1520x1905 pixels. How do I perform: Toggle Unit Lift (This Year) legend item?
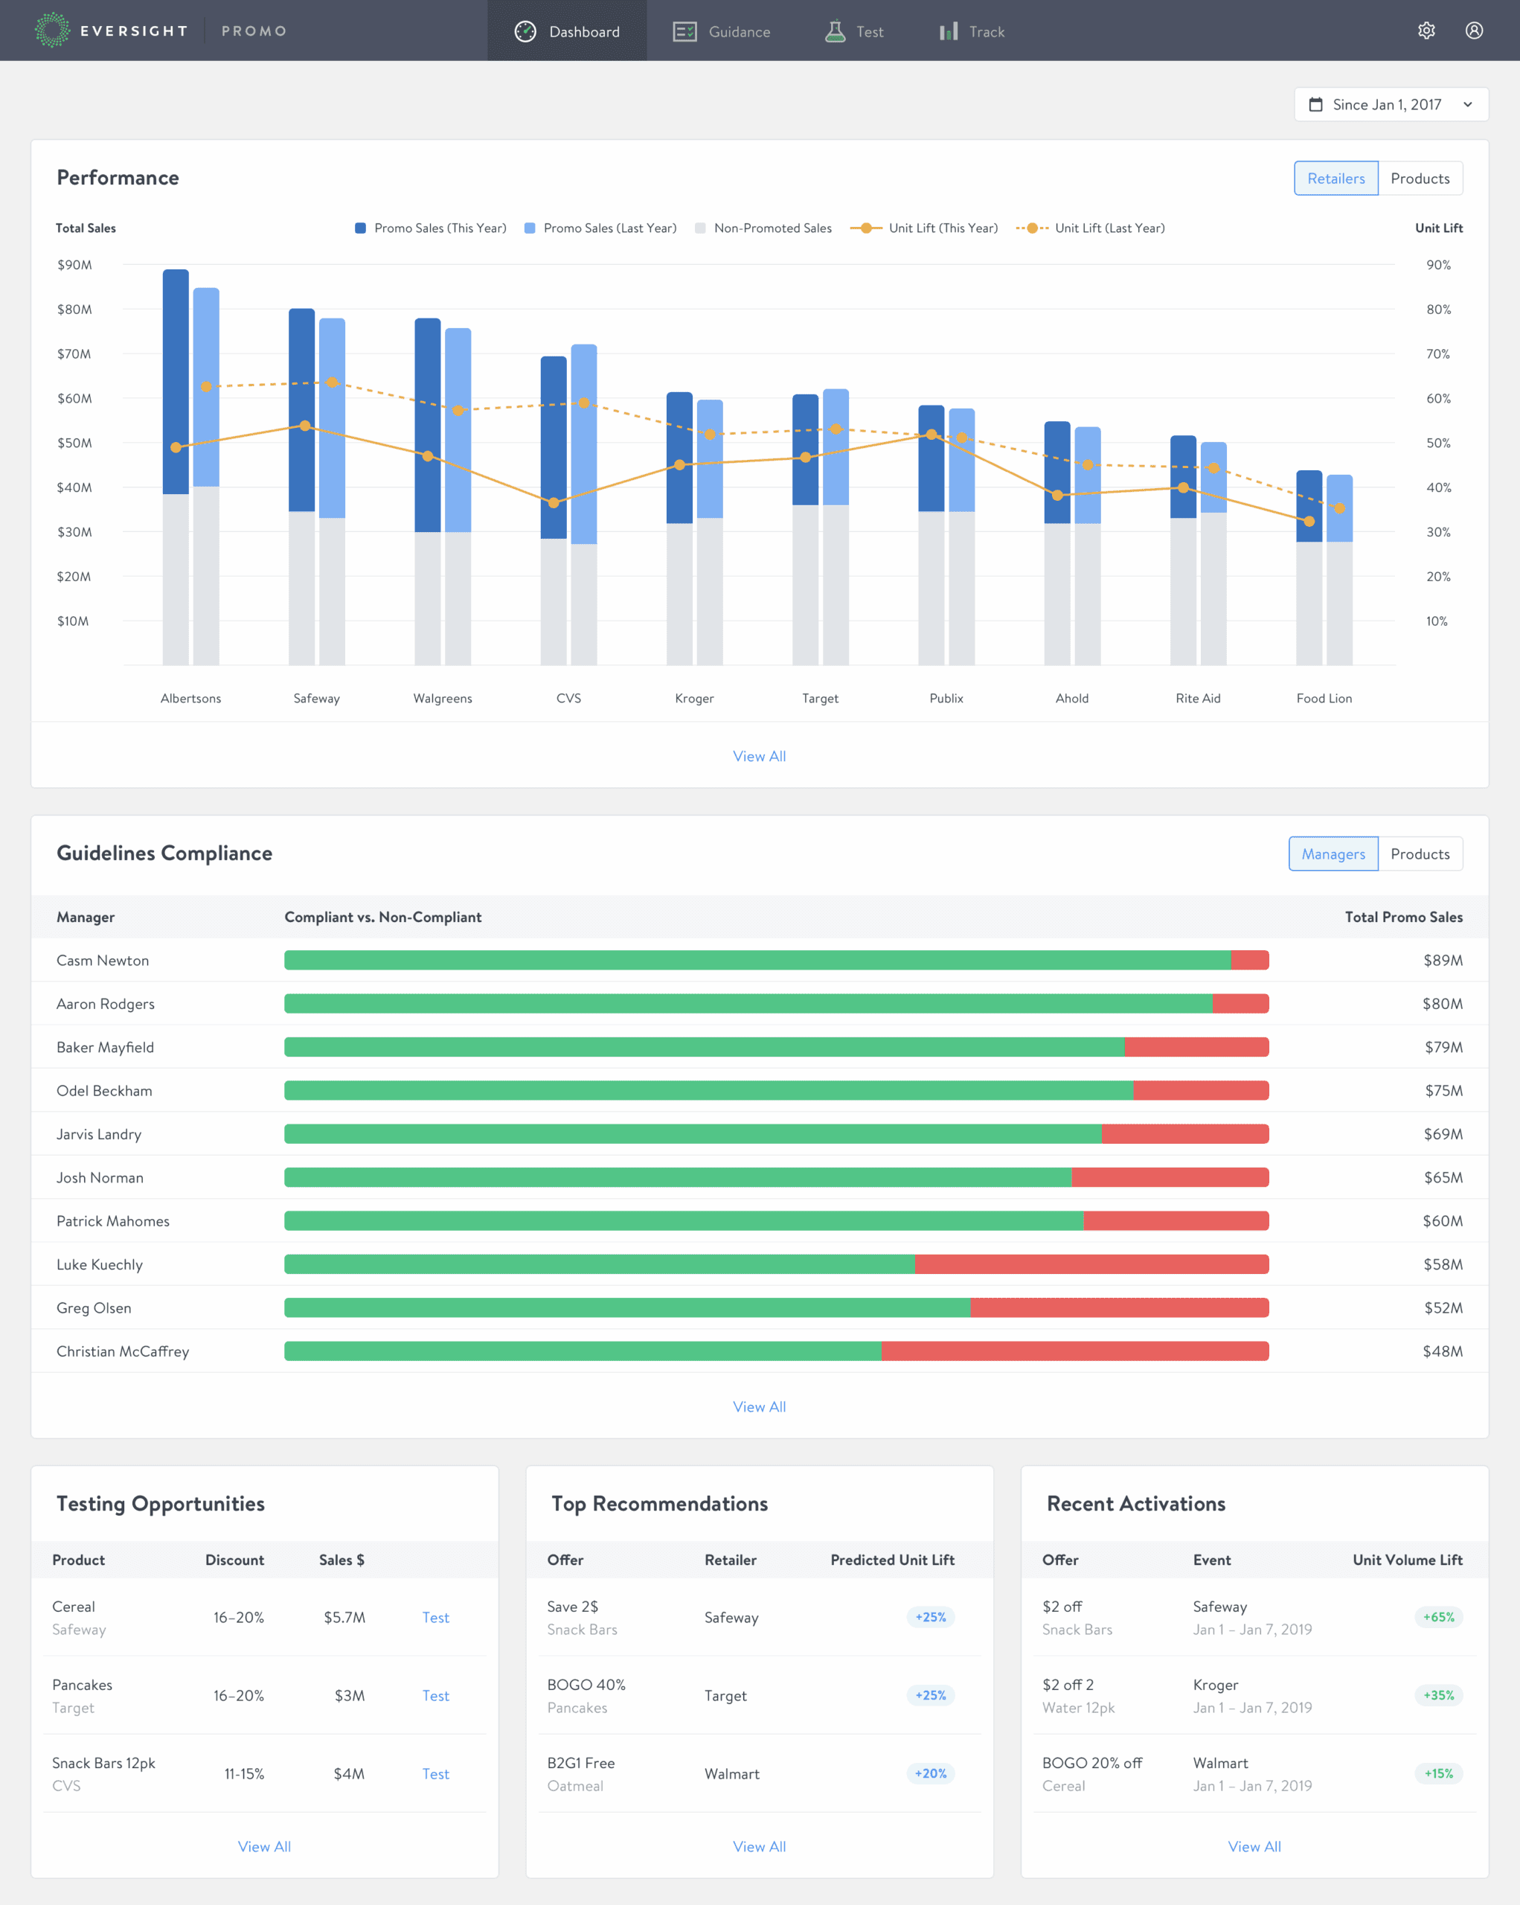pos(924,228)
